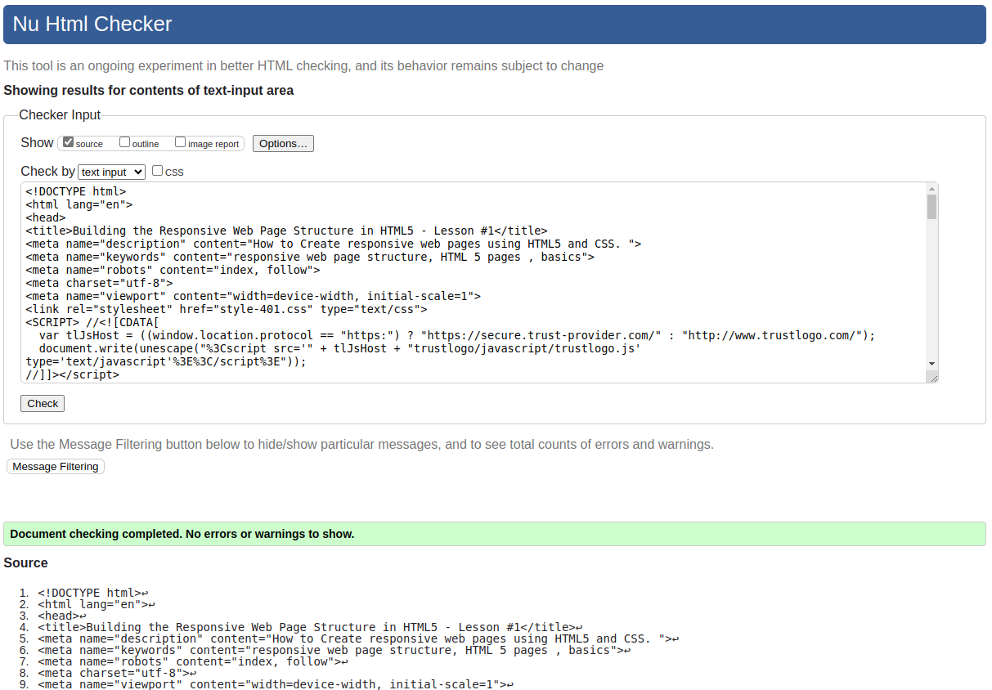Click the Check by label
The width and height of the screenshot is (992, 690).
[x=47, y=171]
